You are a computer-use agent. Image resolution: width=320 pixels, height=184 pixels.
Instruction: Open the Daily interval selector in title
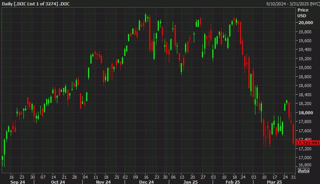point(7,4)
